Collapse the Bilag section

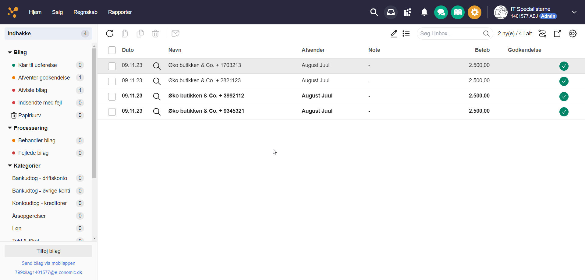tap(10, 52)
